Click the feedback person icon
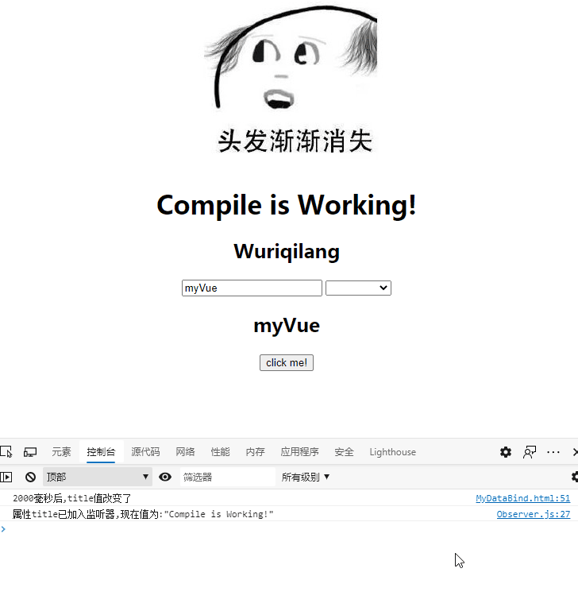Viewport: 578px width, 611px height. 530,452
